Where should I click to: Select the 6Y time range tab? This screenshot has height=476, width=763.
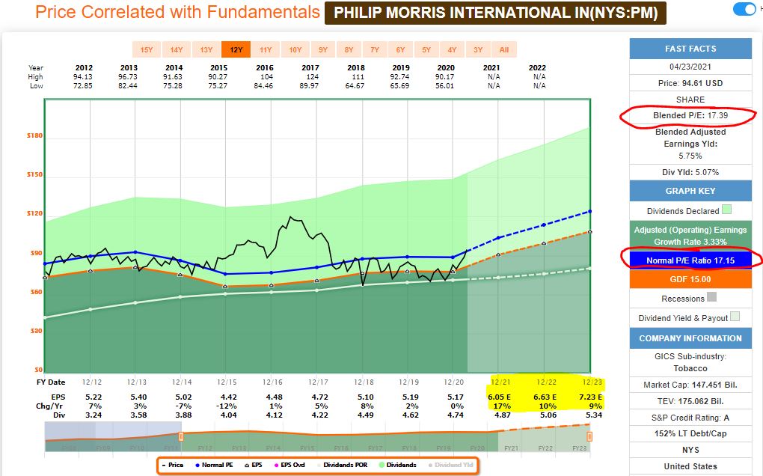pos(400,49)
